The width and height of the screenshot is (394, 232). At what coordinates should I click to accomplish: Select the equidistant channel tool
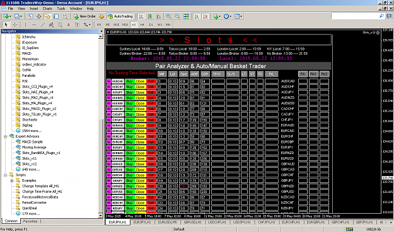tap(51, 25)
